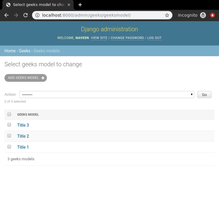
Task: Click the red update arrow icon
Action: [x=212, y=15]
